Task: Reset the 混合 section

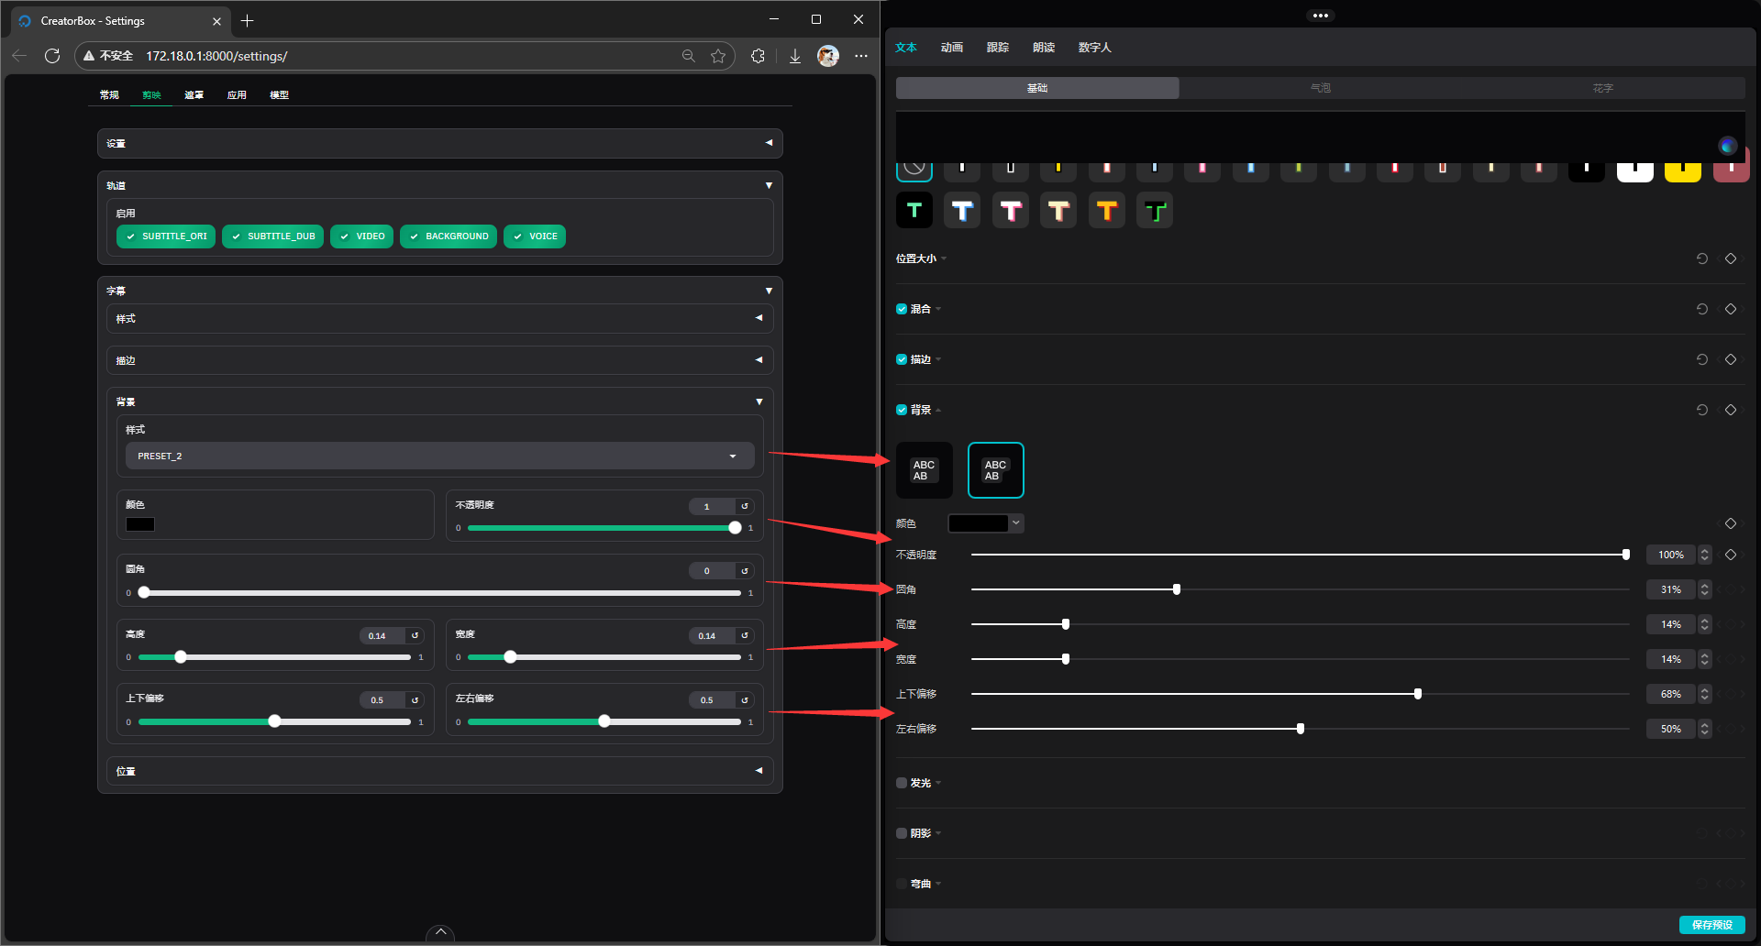Action: (1702, 309)
